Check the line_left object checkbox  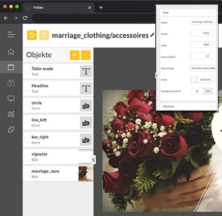[27, 123]
